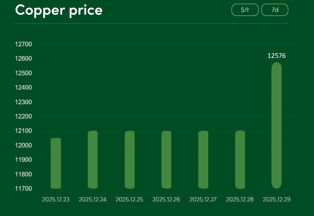Click the 2025.12.29 date axis label
The height and width of the screenshot is (216, 314).
[x=276, y=200]
